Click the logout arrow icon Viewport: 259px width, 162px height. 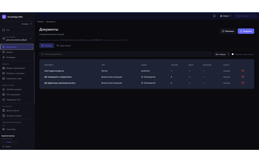[x=4, y=147]
